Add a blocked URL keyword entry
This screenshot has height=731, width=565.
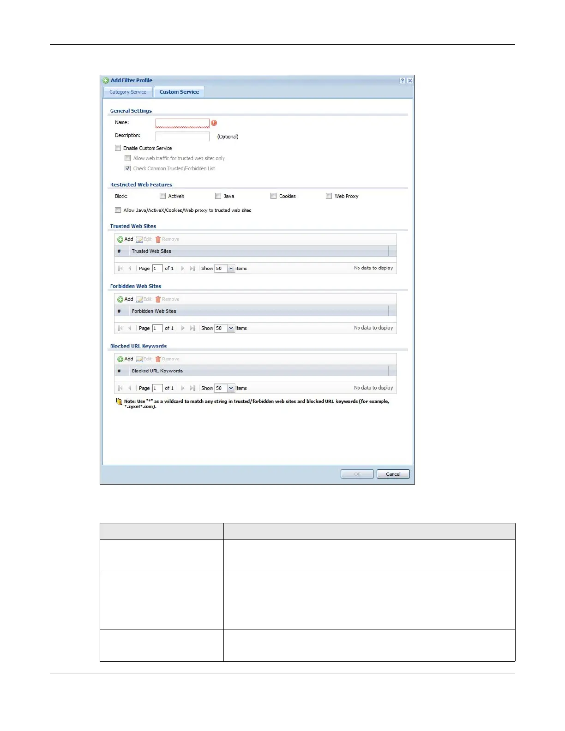pyautogui.click(x=125, y=359)
